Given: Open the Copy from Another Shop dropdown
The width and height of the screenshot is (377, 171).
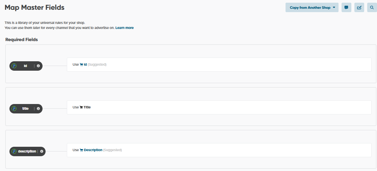Looking at the screenshot, I should [312, 7].
